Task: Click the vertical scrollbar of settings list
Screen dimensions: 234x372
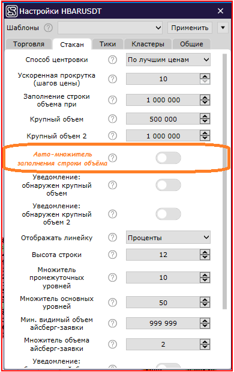Action: click(224, 182)
